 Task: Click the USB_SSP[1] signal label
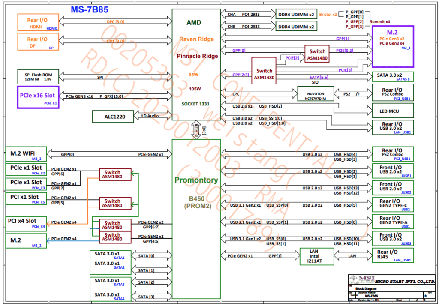pyautogui.click(x=277, y=222)
